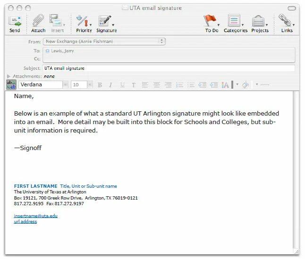Expand the Attachments disclosure triangle
Screen dimensions: 305x259
click(8, 76)
